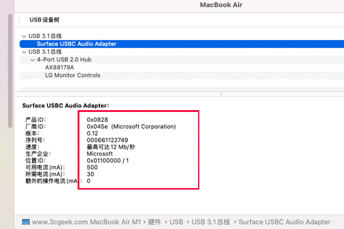Click the 位置ID label

pyautogui.click(x=36, y=161)
